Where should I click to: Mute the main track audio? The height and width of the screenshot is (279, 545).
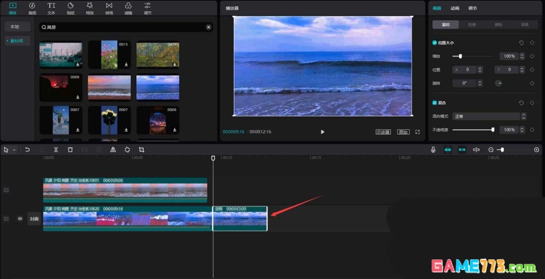20,218
